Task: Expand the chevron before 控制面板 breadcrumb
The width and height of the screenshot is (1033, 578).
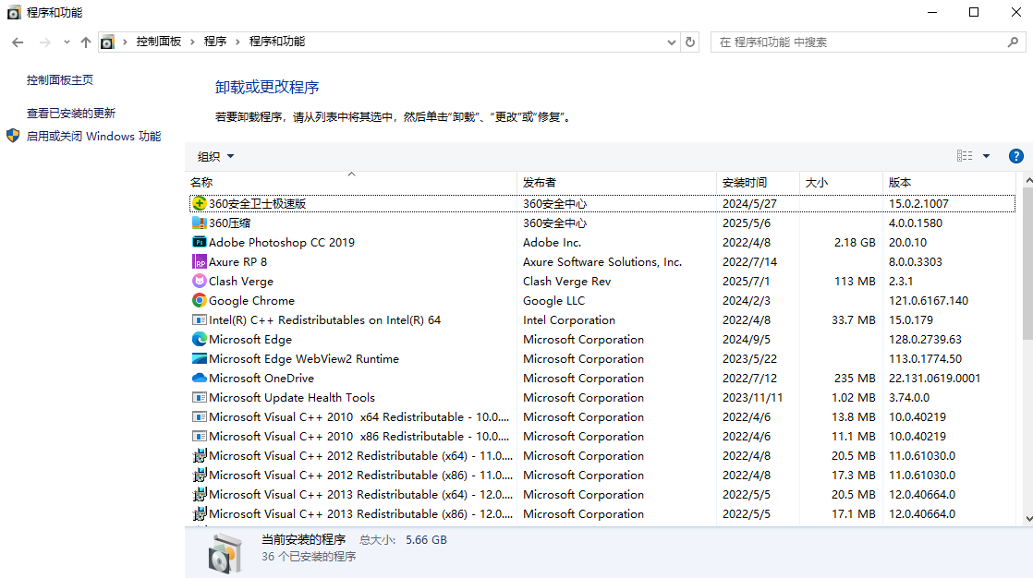Action: [x=125, y=42]
